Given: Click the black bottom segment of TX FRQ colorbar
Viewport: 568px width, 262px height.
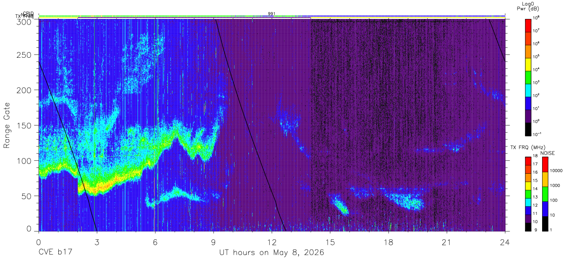Looking at the screenshot, I should (528, 227).
